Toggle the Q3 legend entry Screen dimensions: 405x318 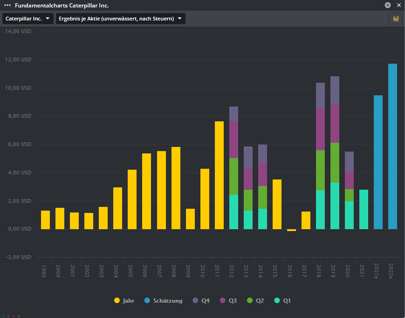pyautogui.click(x=228, y=300)
